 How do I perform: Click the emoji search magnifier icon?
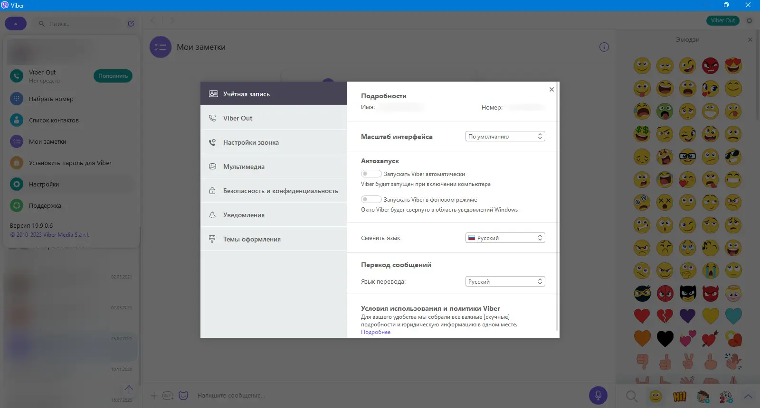click(632, 396)
